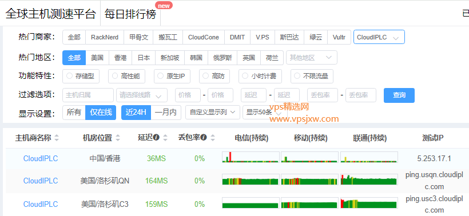Focus the 主机归属 input field

click(88, 95)
